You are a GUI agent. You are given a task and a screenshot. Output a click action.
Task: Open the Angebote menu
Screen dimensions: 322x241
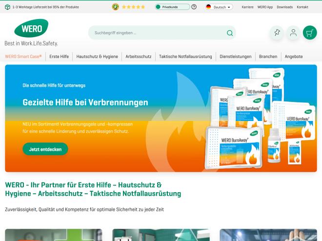tap(294, 57)
